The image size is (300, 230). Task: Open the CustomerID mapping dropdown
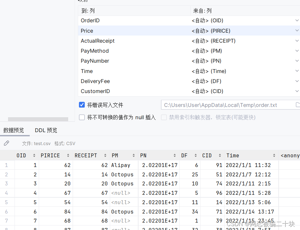pyautogui.click(x=297, y=91)
